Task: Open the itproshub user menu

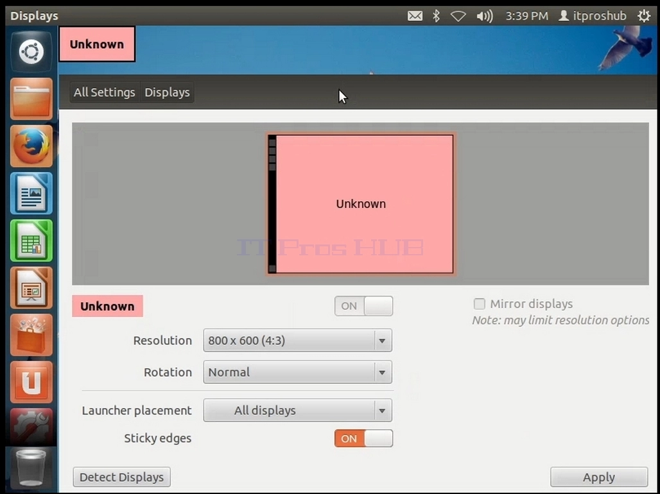Action: pos(592,16)
